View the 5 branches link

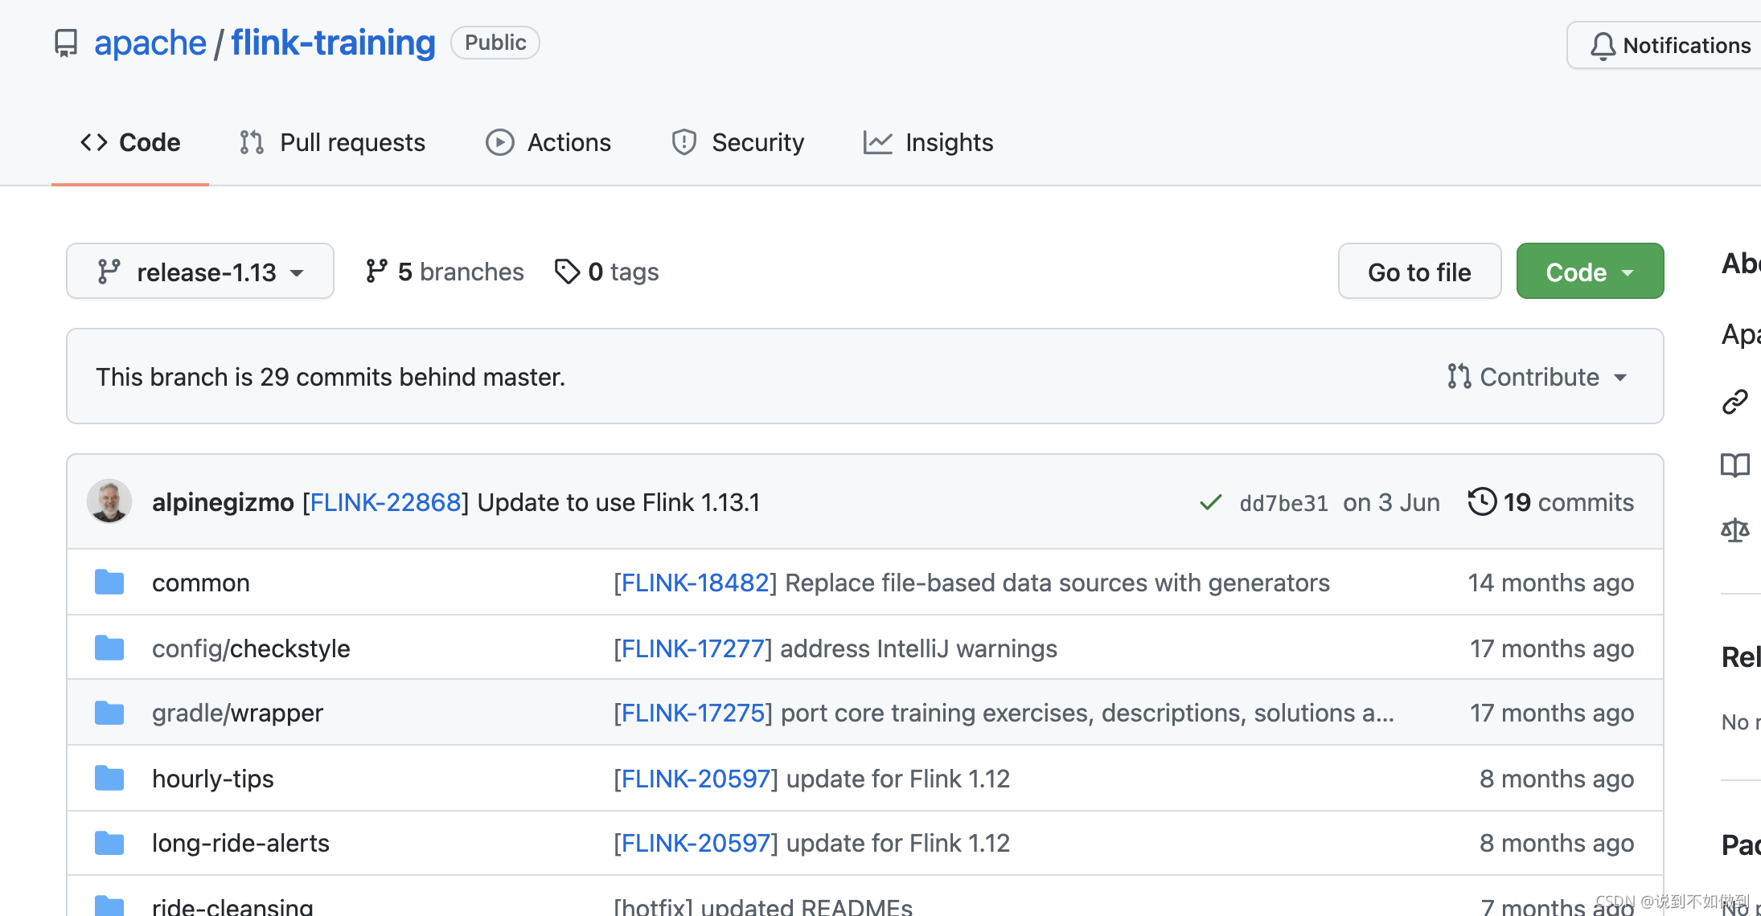click(444, 272)
